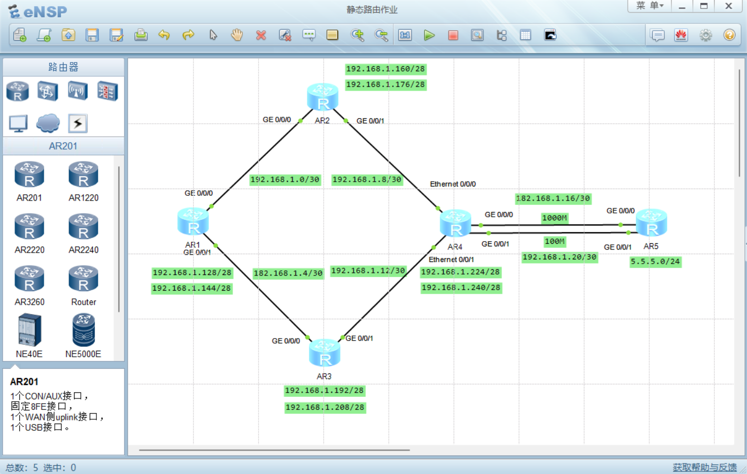The height and width of the screenshot is (474, 747).
Task: Choose the NE40E device model
Action: pos(29,336)
